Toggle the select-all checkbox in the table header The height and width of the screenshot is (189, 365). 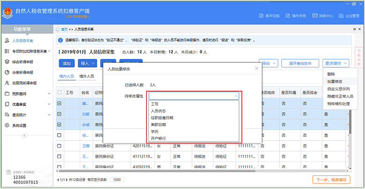click(x=59, y=93)
